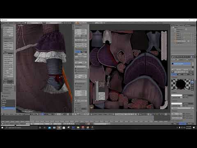Select the blue middle transparency mode button
197x148 pixels.
(x=183, y=124)
